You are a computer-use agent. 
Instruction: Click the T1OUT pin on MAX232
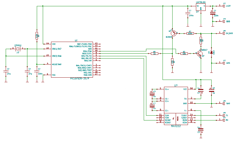(184, 115)
